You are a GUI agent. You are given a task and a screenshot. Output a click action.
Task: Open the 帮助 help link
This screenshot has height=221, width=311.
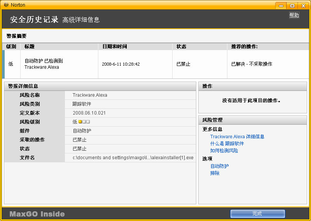point(294,15)
